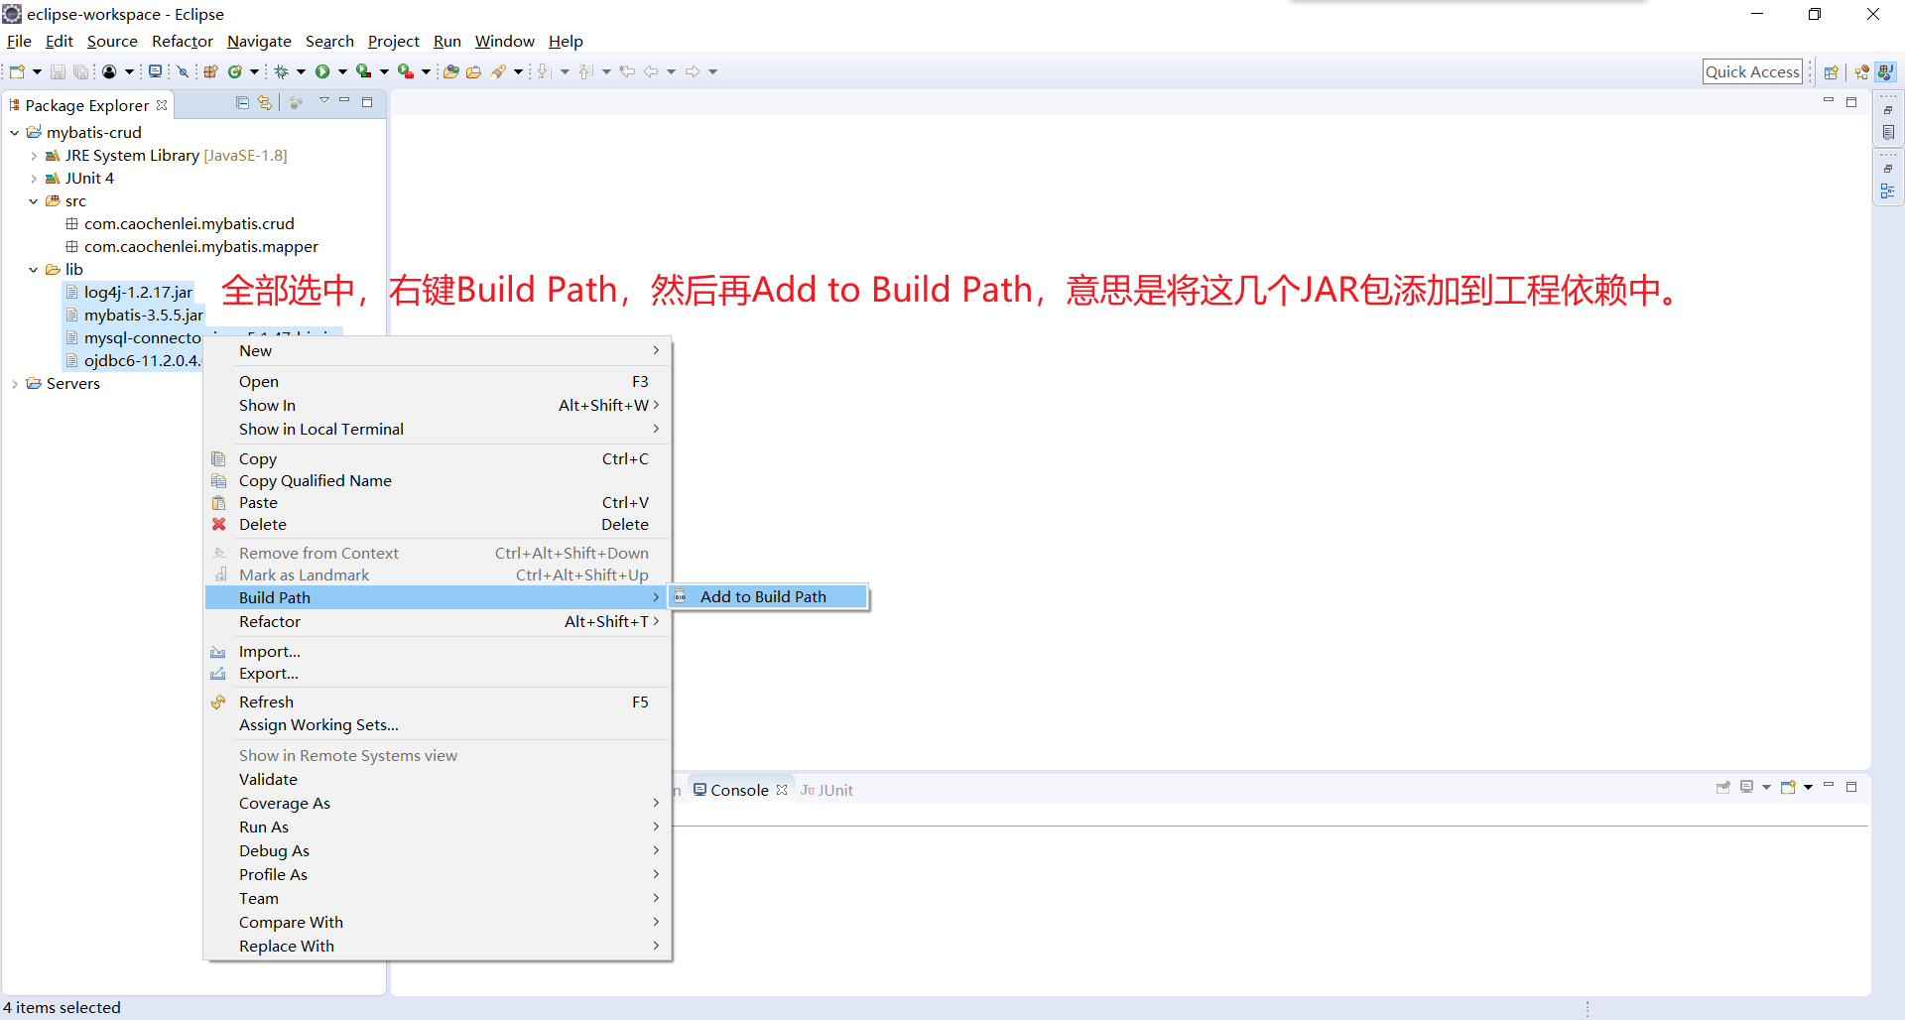
Task: Click the Pin Console toggle icon
Action: pyautogui.click(x=1723, y=787)
